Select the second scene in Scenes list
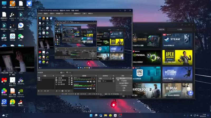The width and height of the screenshot is (211, 118). pyautogui.click(x=46, y=80)
